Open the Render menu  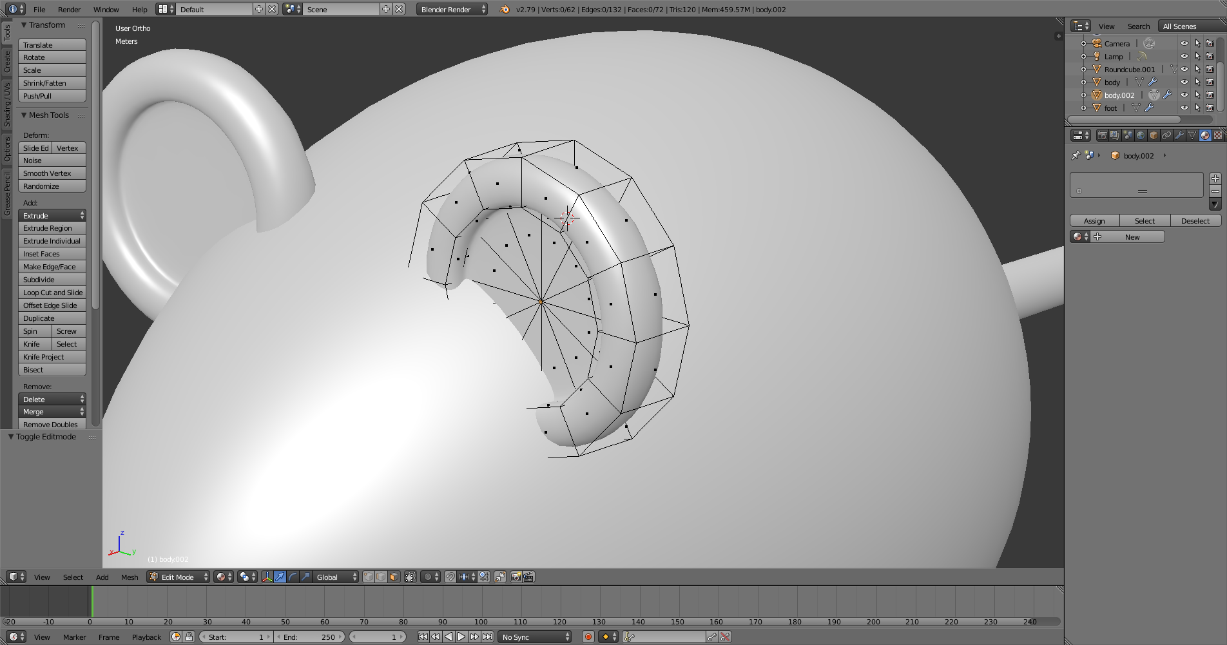(x=69, y=10)
